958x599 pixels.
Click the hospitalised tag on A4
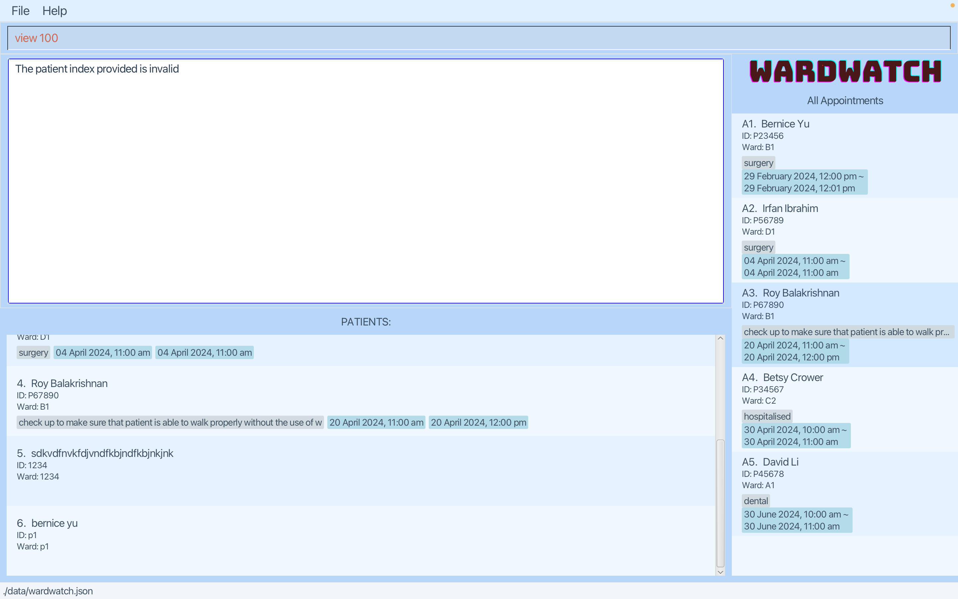coord(767,416)
